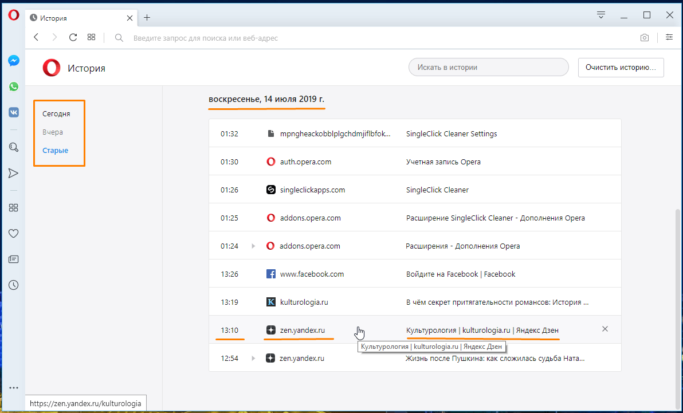Open Расширения - Дополнения Opera entry
Viewport: 683px width, 413px height.
pos(462,246)
